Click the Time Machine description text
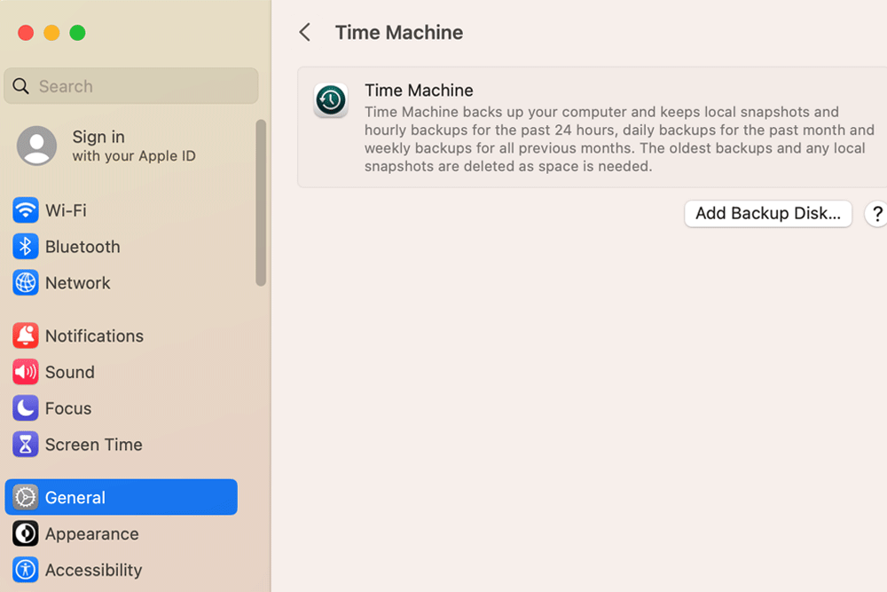Image resolution: width=887 pixels, height=592 pixels. click(x=619, y=138)
